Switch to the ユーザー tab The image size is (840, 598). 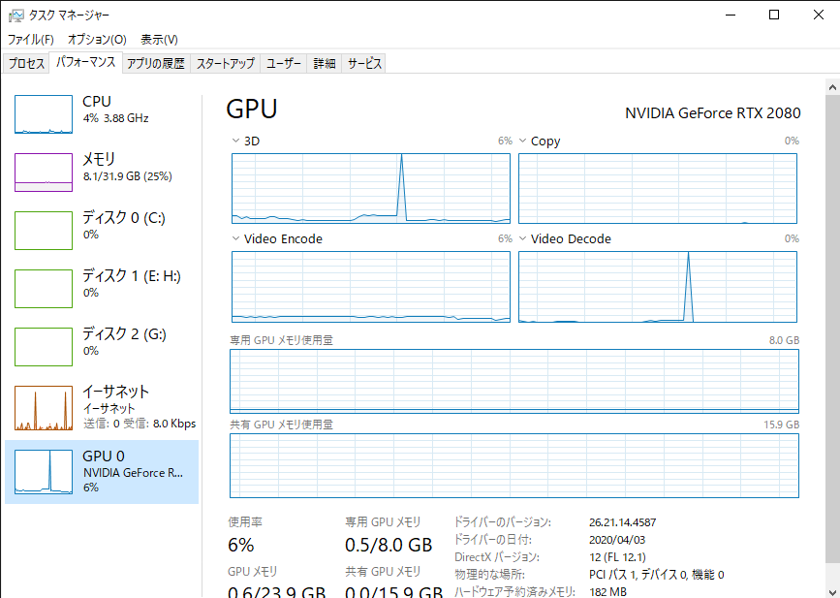(x=284, y=63)
